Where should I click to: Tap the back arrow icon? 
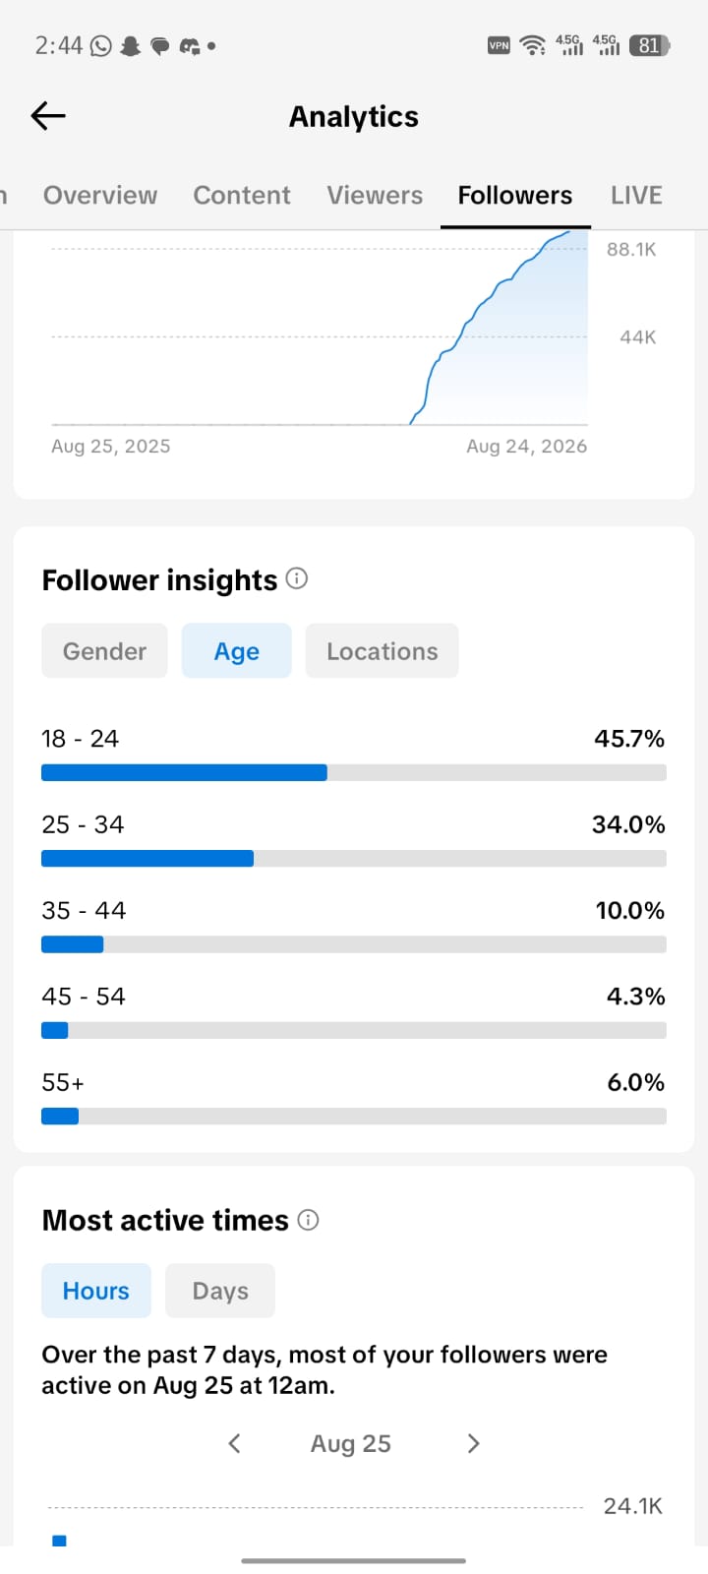coord(48,116)
